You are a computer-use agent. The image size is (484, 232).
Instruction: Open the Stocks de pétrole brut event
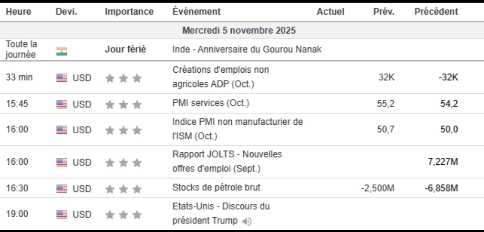point(216,188)
